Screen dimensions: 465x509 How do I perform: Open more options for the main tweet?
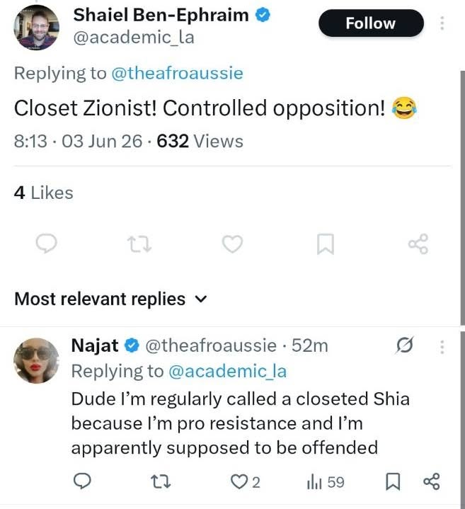(x=442, y=23)
